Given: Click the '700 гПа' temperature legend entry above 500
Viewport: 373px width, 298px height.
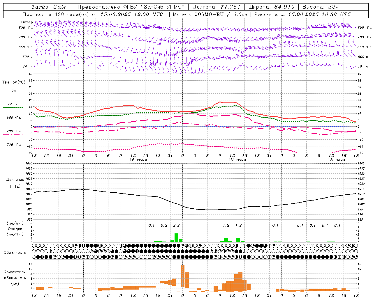Looking at the screenshot, I should [x=13, y=131].
